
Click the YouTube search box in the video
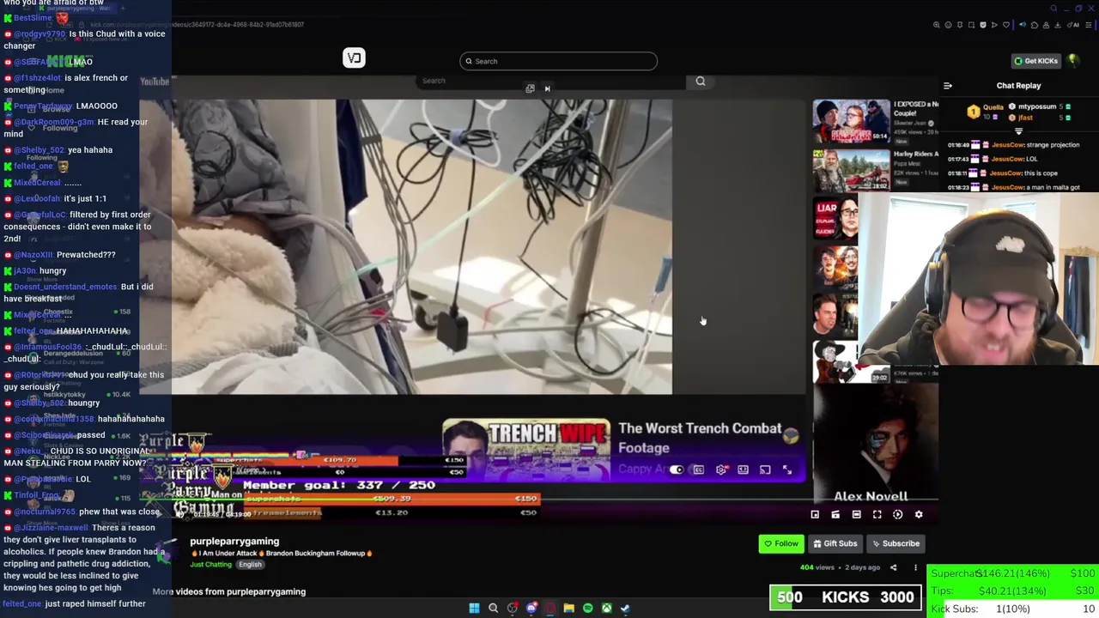click(x=549, y=81)
